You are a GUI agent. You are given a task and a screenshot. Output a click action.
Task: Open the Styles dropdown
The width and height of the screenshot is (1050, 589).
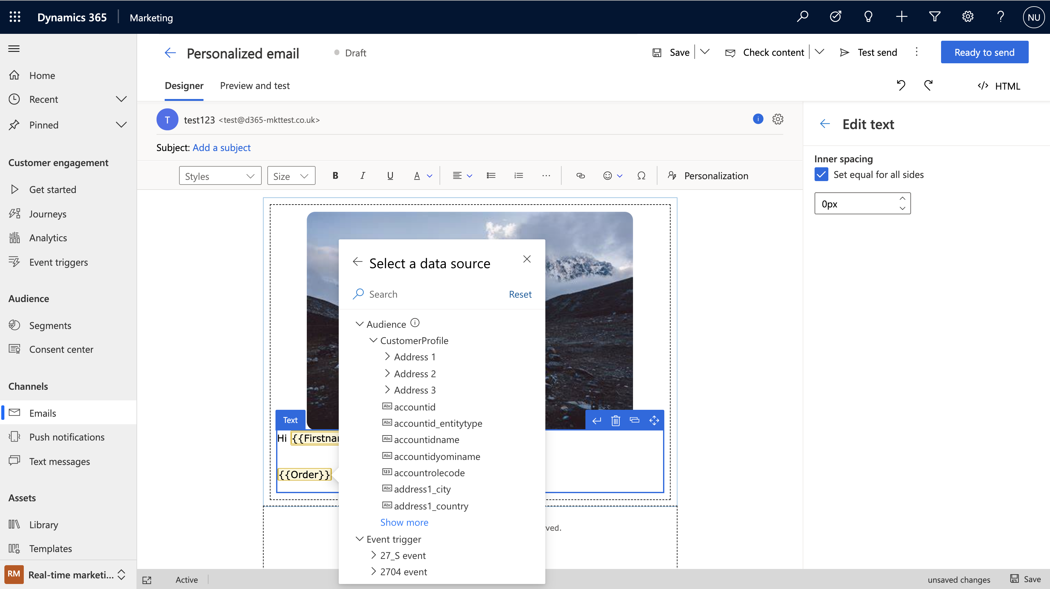coord(219,175)
